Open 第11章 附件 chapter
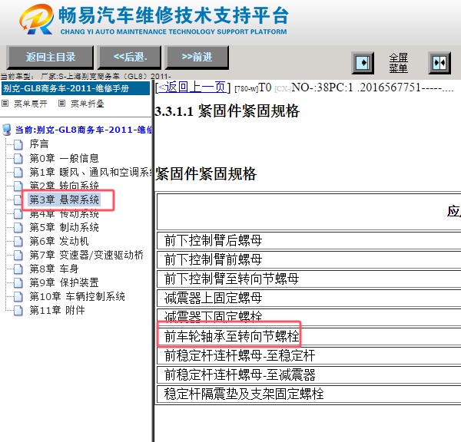Image resolution: width=461 pixels, height=442 pixels. [x=57, y=310]
